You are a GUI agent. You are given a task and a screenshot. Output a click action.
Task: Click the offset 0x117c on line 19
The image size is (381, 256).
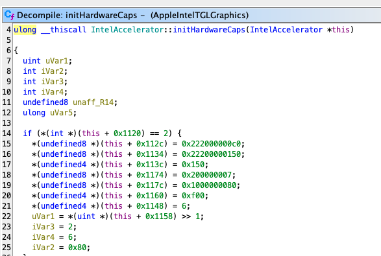click(150, 185)
